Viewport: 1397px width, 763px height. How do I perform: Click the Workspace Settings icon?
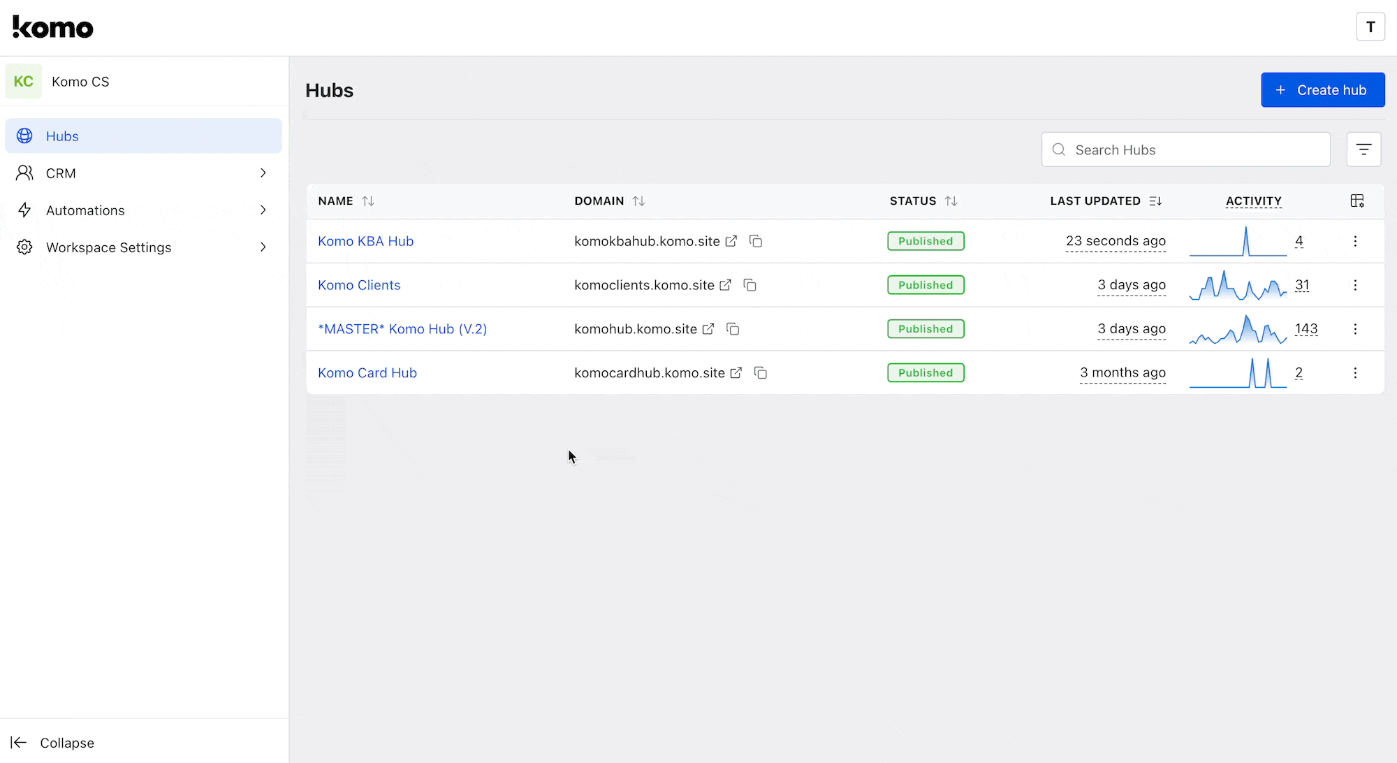[x=24, y=247]
